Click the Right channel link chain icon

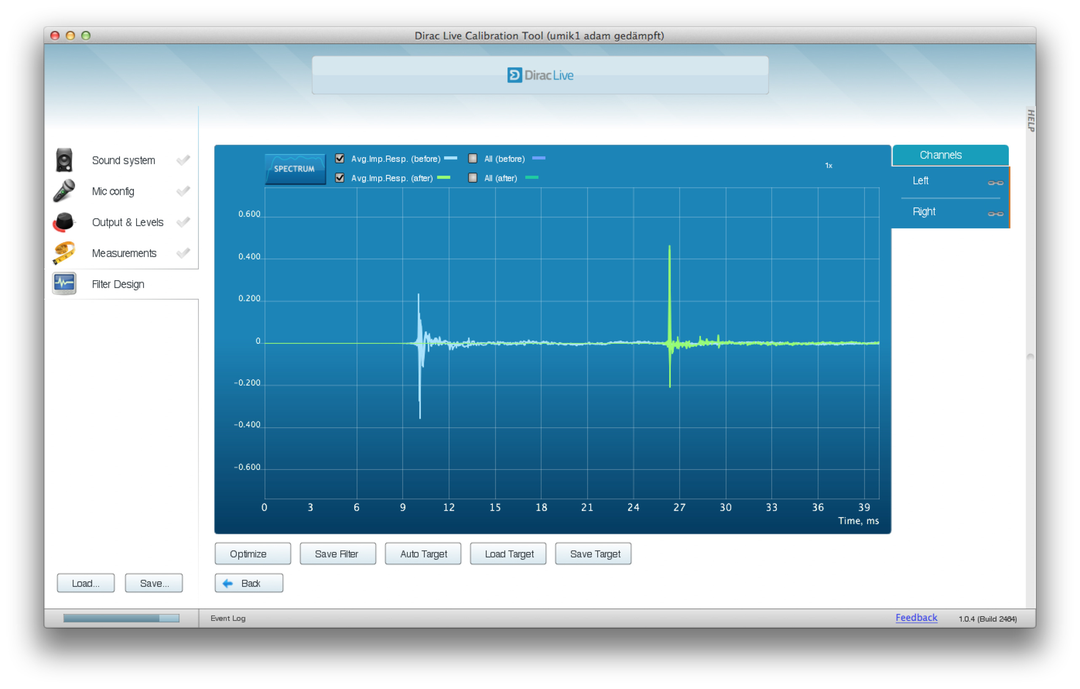pyautogui.click(x=995, y=214)
